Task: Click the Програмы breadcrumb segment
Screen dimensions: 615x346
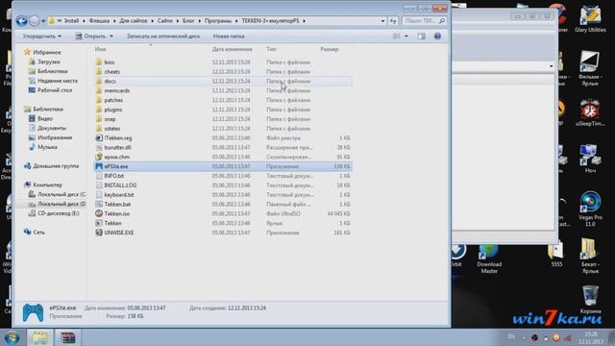Action: [218, 21]
